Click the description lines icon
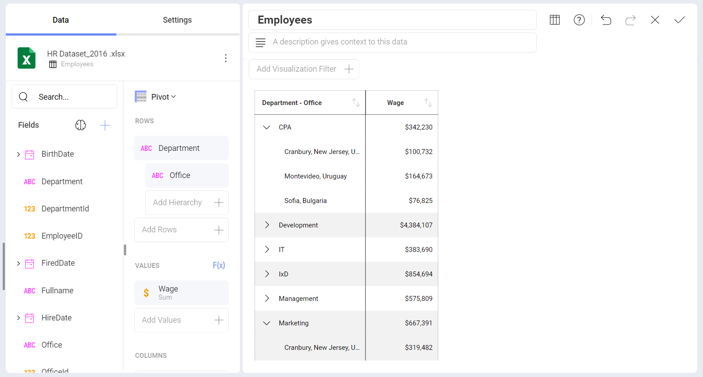This screenshot has width=703, height=377. [x=260, y=42]
